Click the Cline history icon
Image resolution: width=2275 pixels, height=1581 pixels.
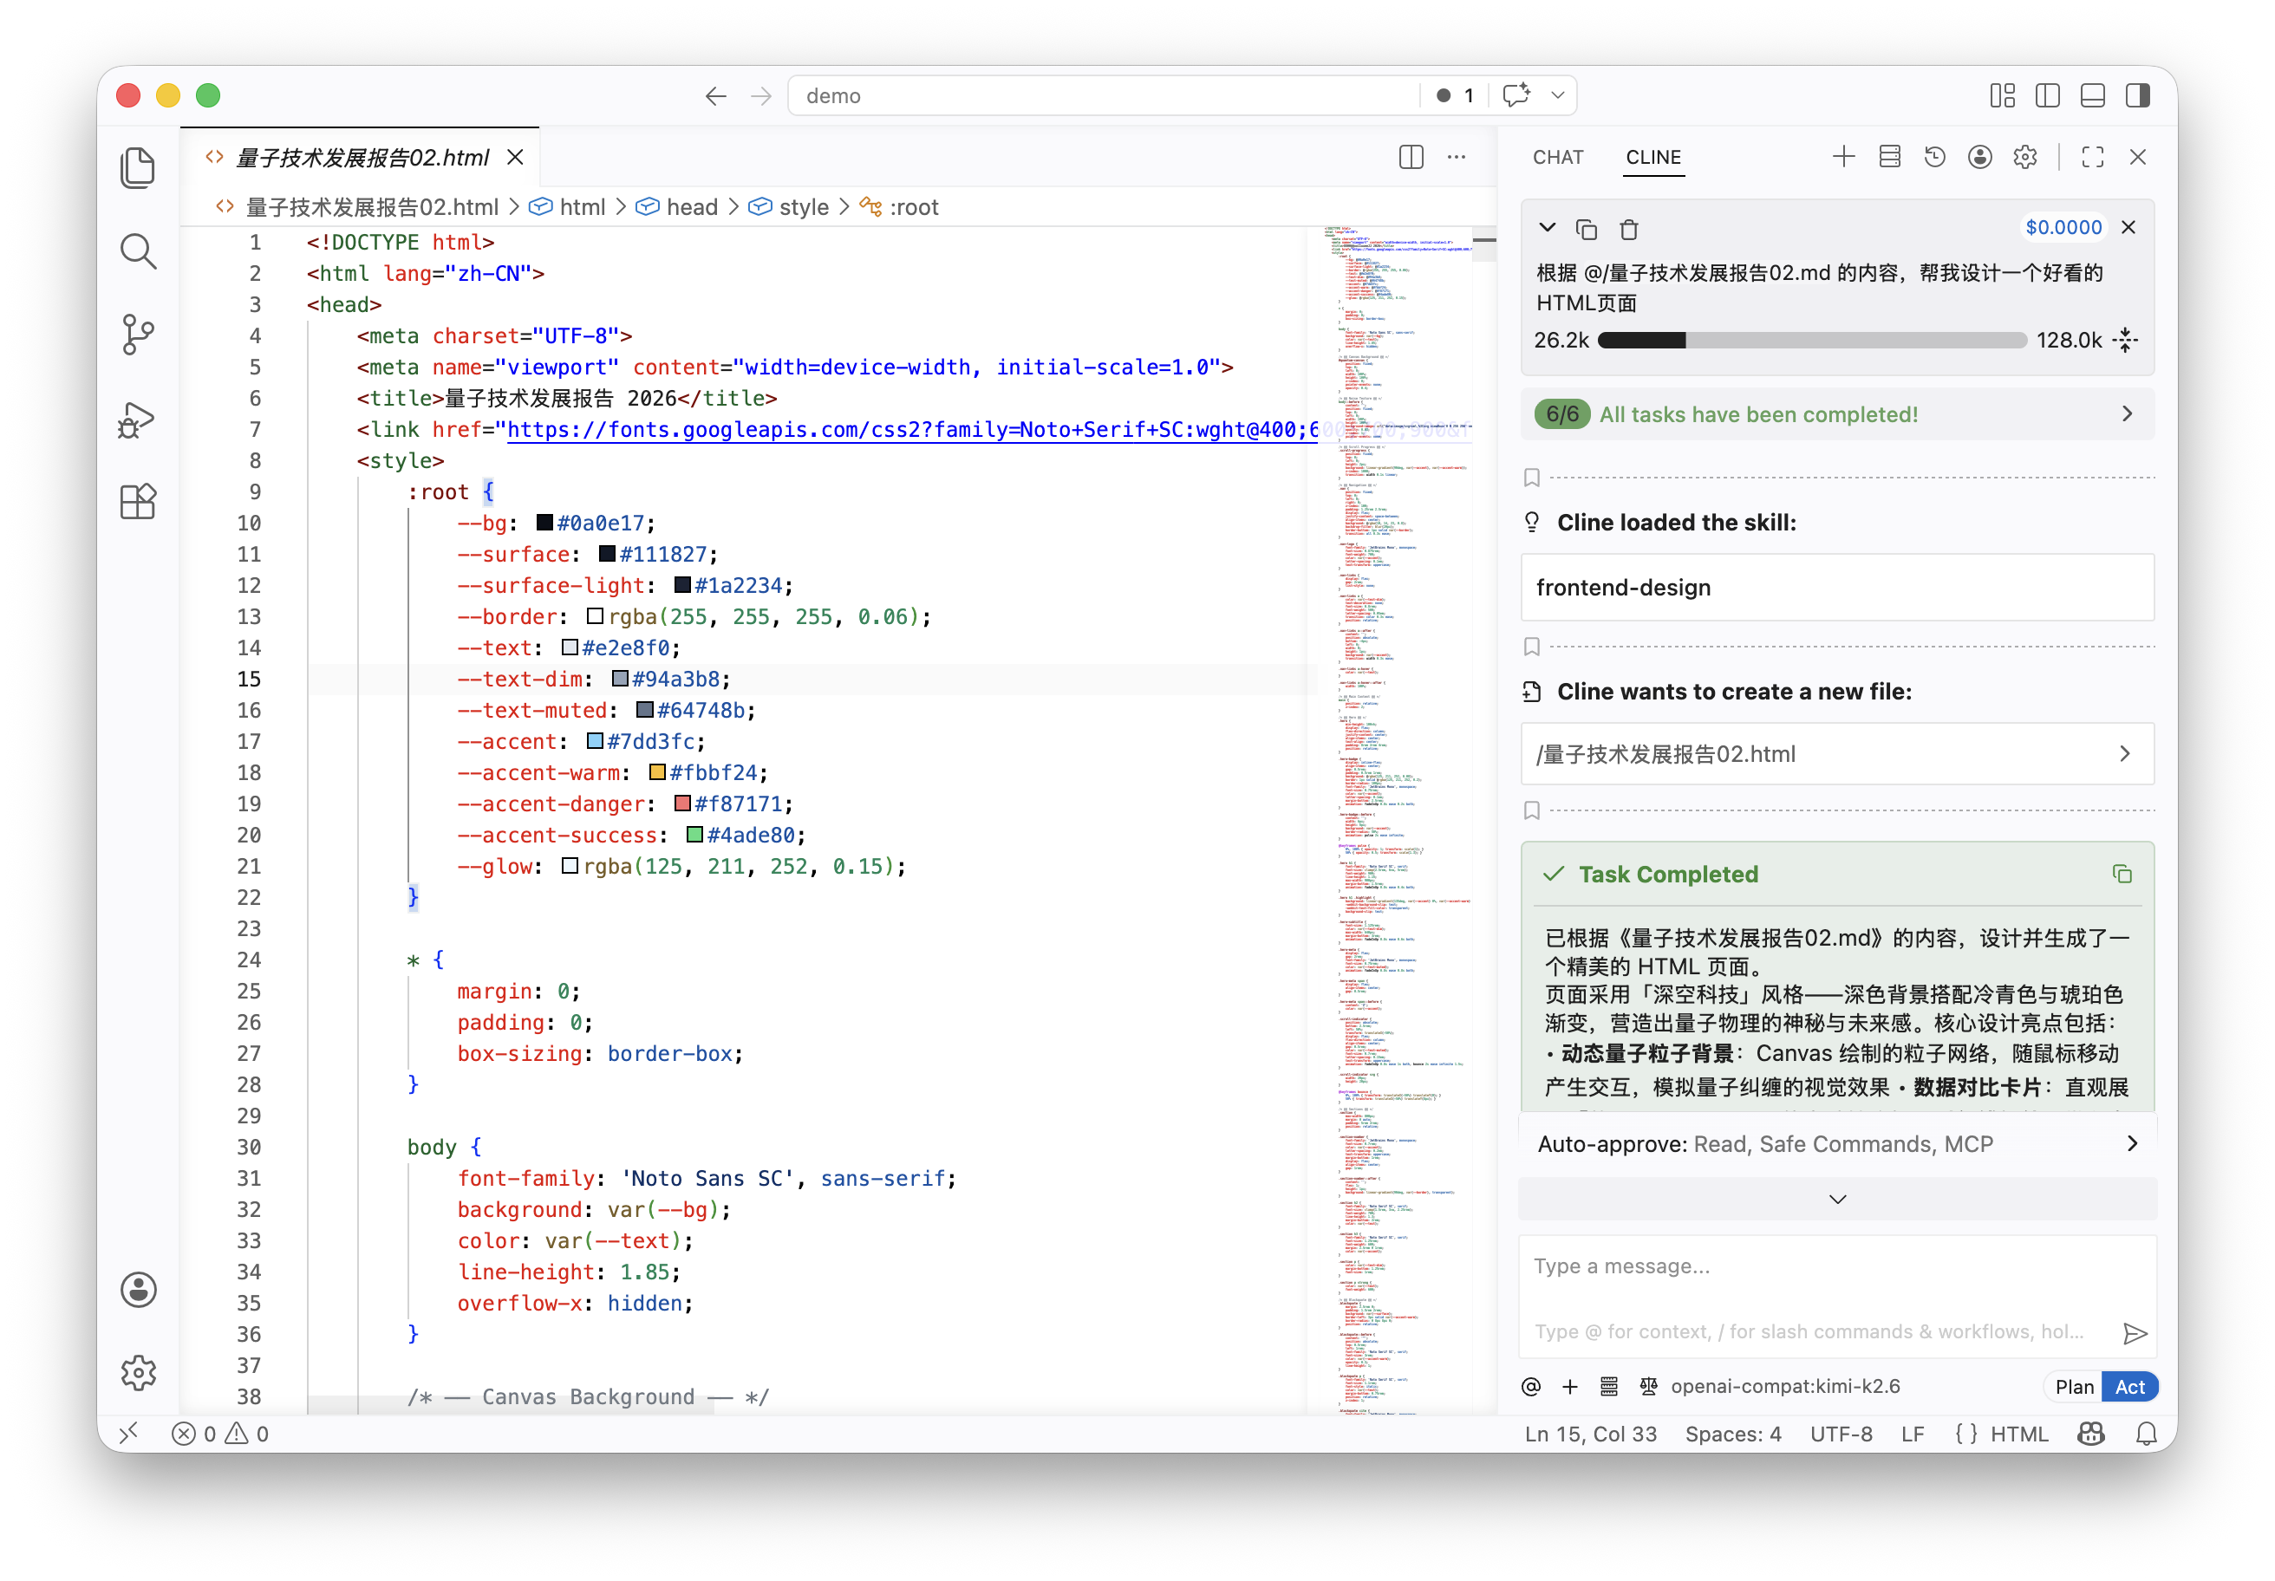(x=1934, y=157)
